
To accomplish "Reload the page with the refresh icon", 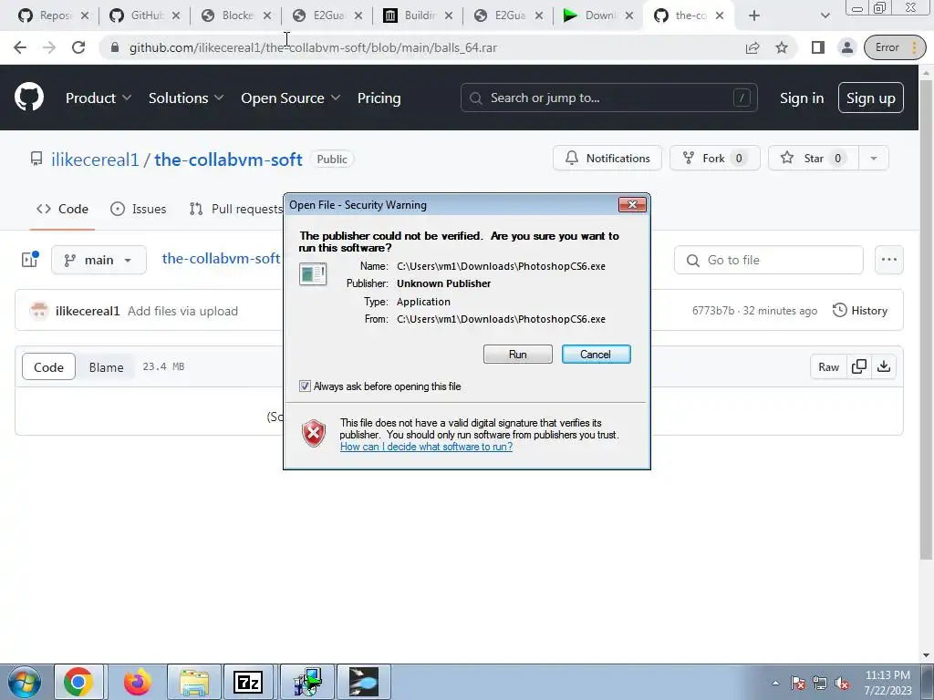I will click(x=78, y=47).
